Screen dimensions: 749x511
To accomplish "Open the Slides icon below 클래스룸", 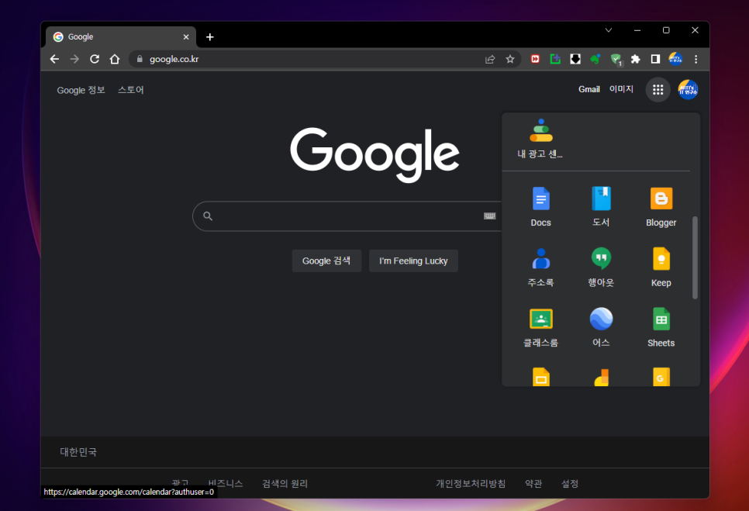I will point(540,376).
